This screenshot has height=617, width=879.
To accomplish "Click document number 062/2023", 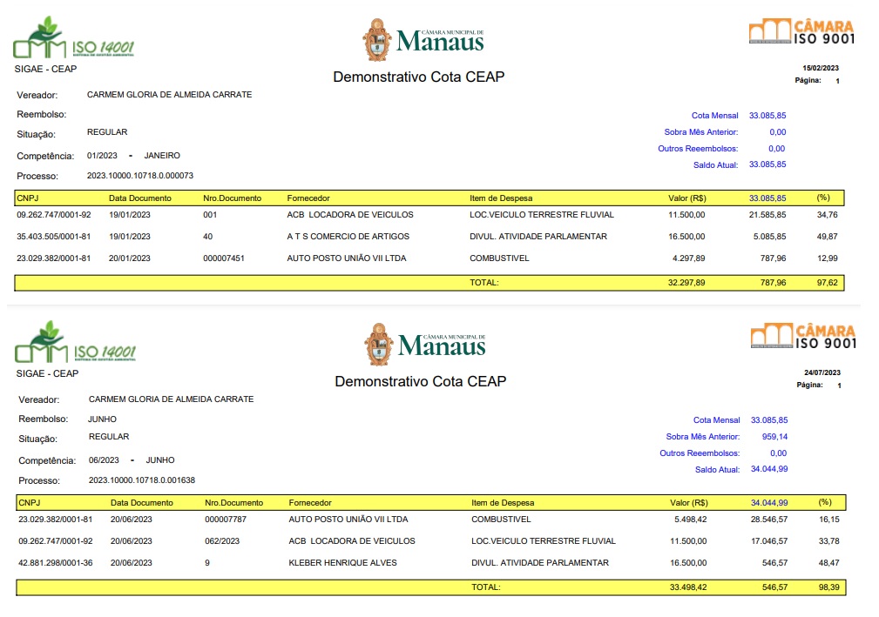I will pos(222,541).
